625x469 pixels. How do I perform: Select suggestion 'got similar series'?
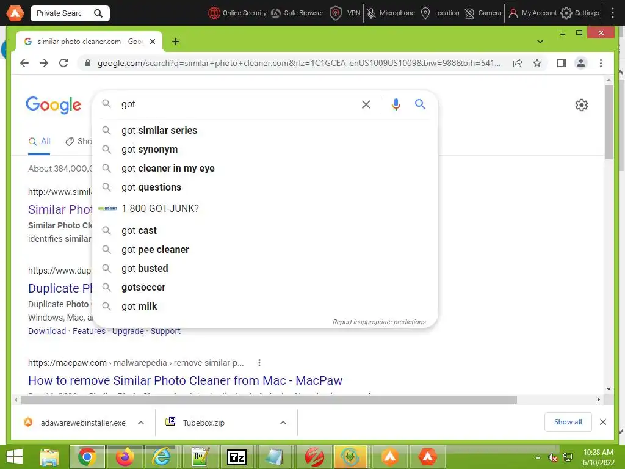pos(265,131)
